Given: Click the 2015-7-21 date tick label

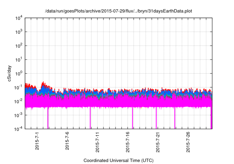Looking at the screenshot, I should pos(158,142).
